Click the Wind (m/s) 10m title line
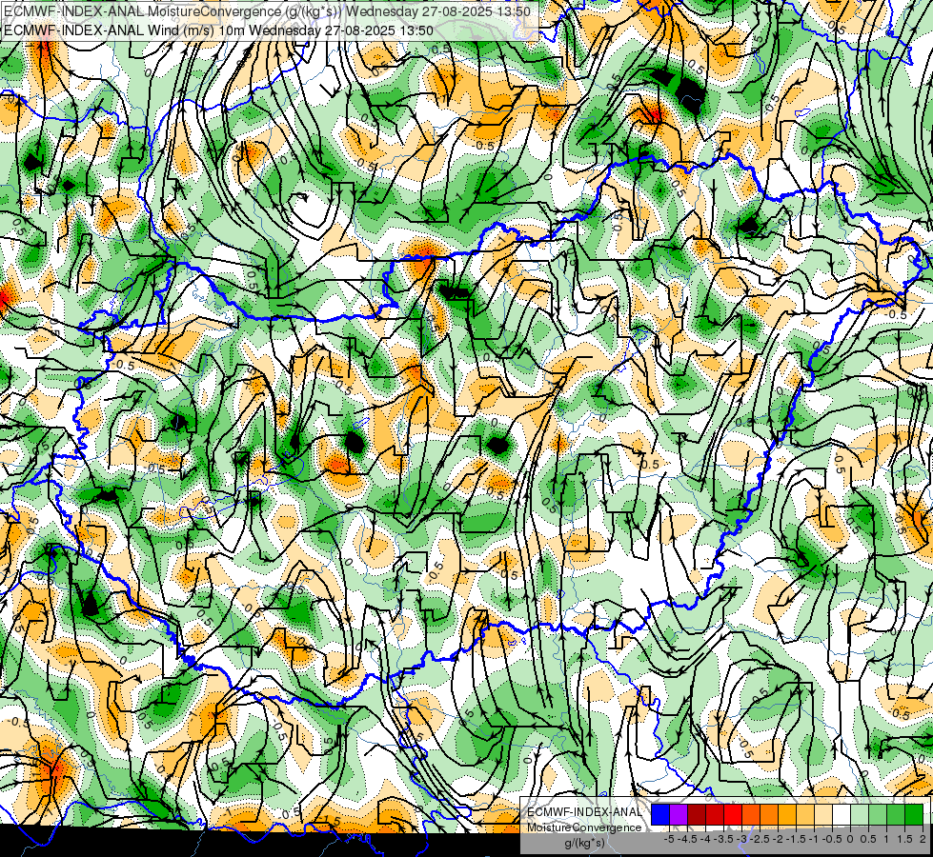 (218, 30)
